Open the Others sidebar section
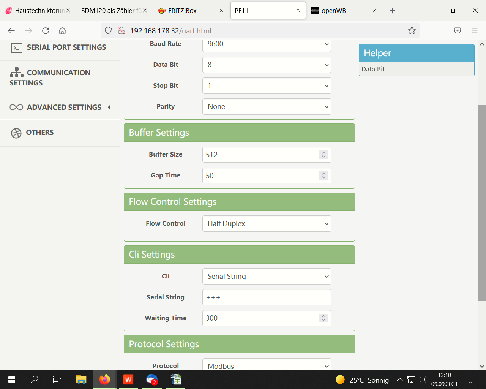The image size is (486, 389). click(x=39, y=133)
